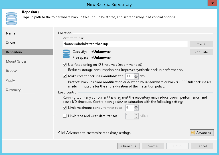
Task: Uncheck Use fast cloning on XFS volumes
Action: (x=64, y=65)
